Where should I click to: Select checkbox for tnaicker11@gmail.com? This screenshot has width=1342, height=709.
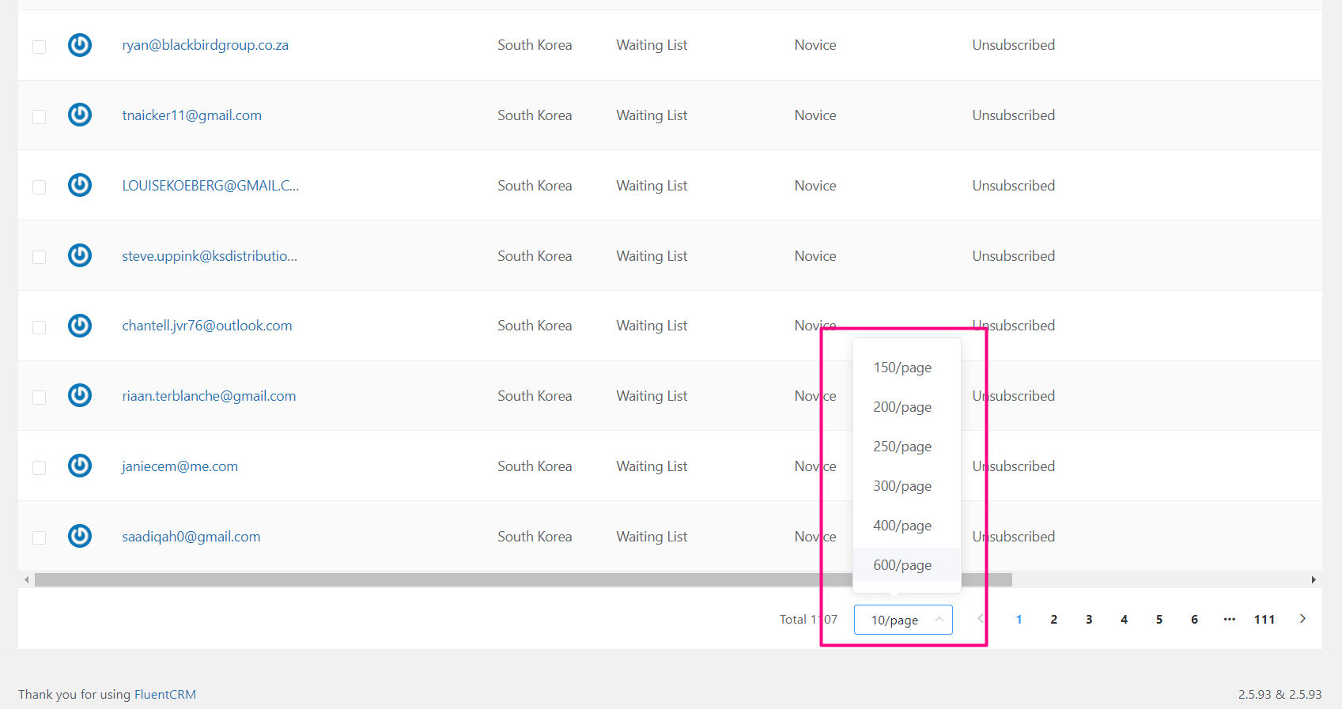click(x=39, y=117)
